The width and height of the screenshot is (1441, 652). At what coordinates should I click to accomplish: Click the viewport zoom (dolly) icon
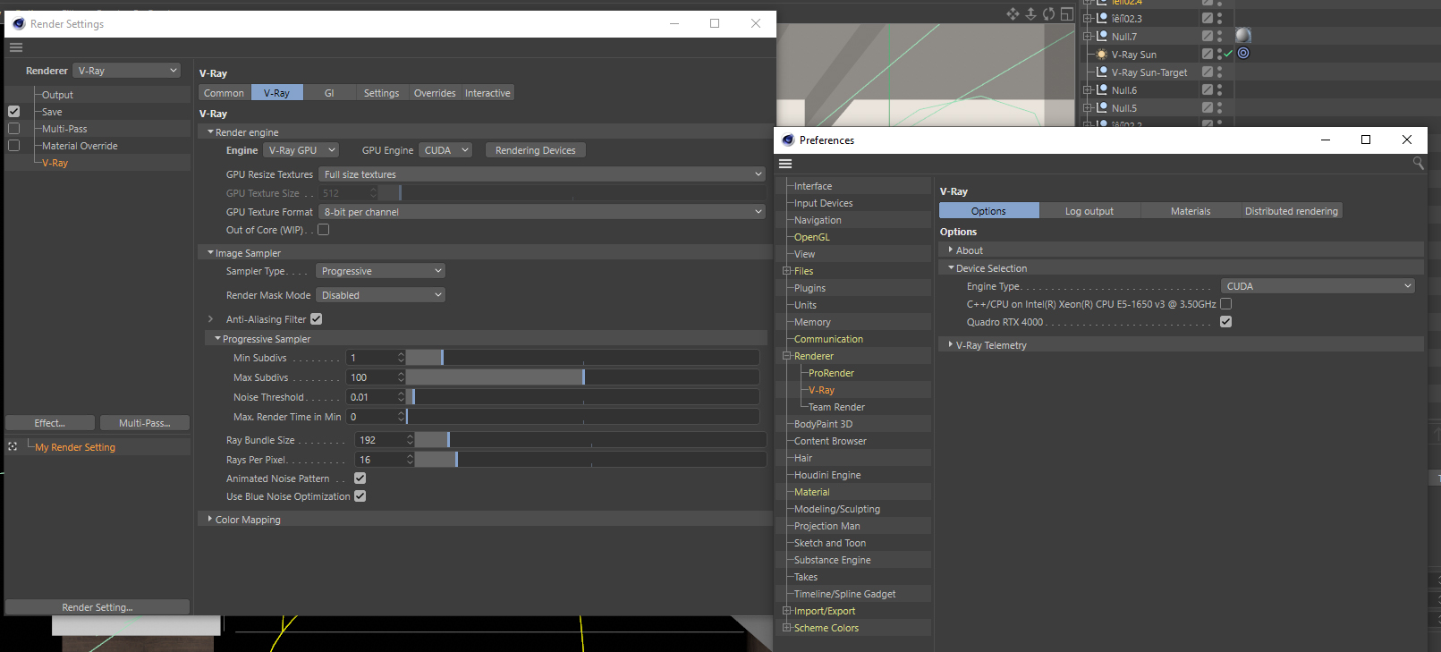pos(1030,13)
